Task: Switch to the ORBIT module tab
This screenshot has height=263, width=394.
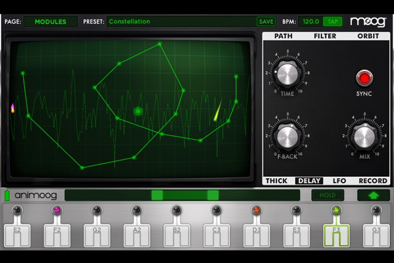Action: [x=368, y=36]
